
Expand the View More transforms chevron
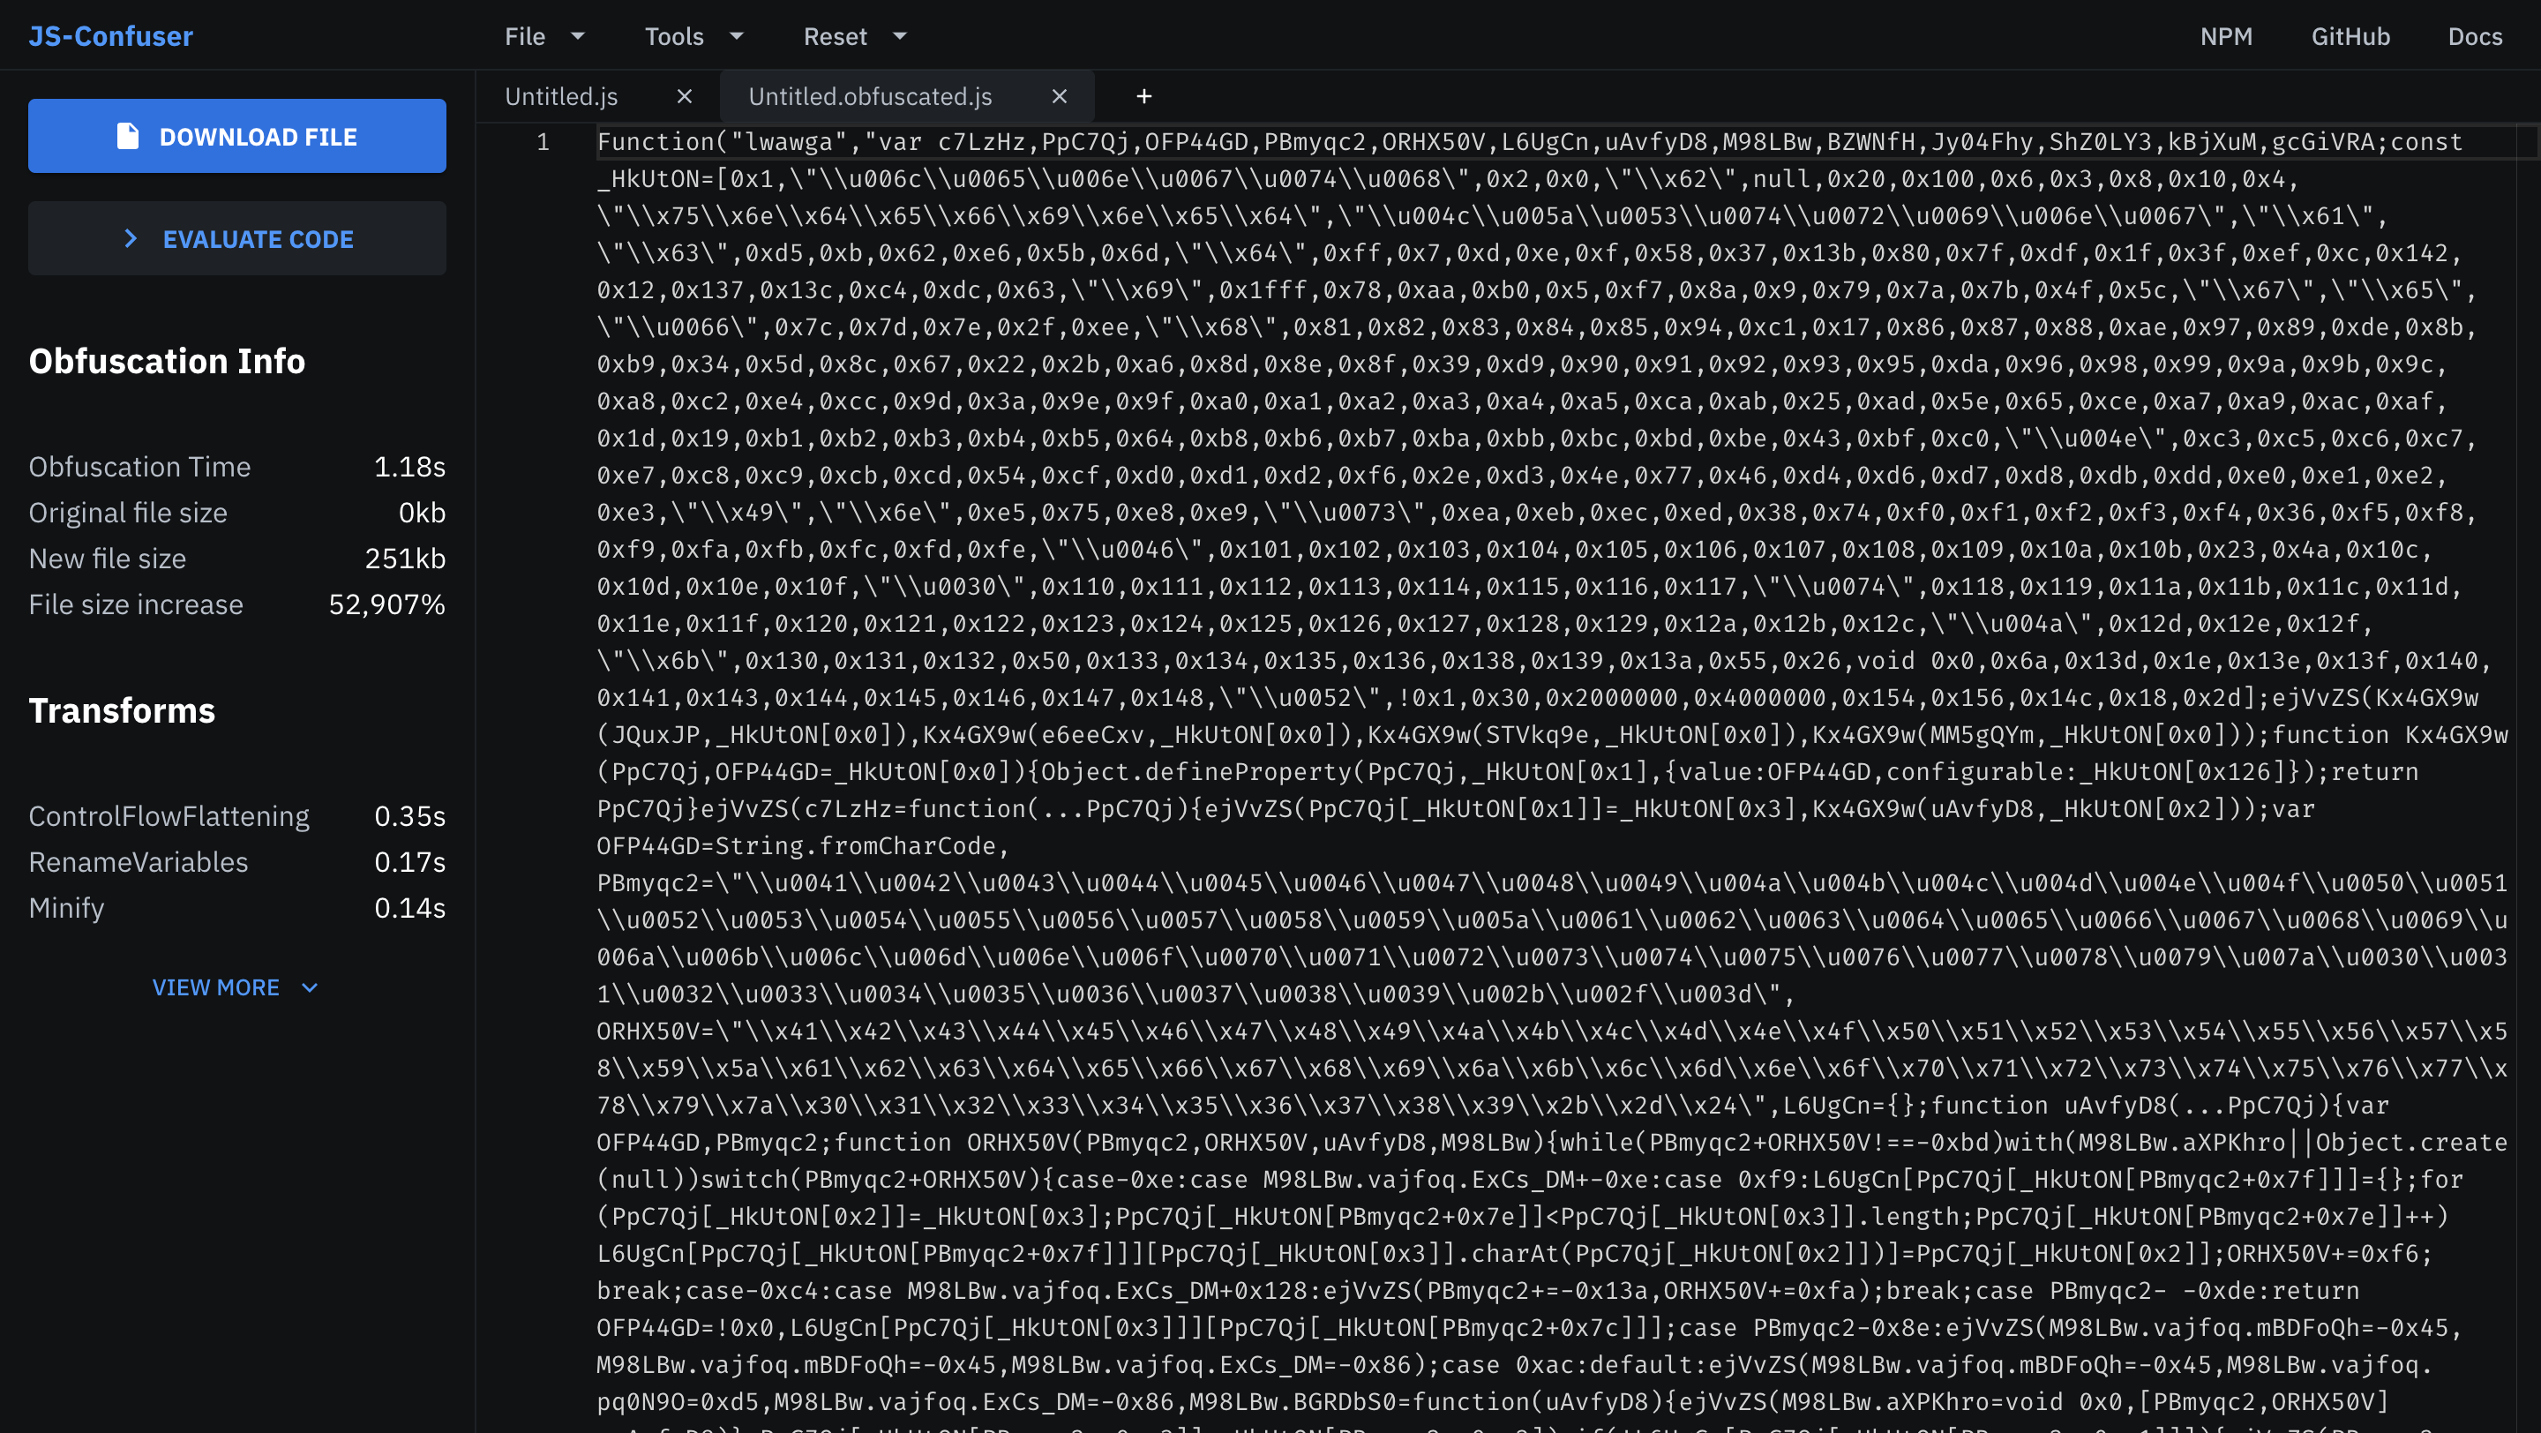pos(310,988)
